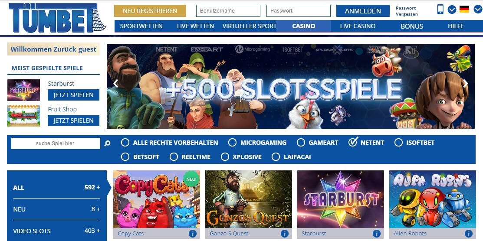Open info icon for Copy Cats
The height and width of the screenshot is (241, 483).
193,233
